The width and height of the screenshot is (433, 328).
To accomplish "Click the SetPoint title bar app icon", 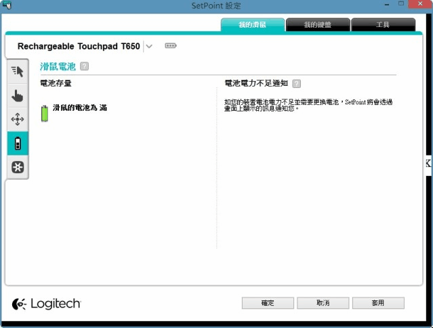I will (x=7, y=5).
